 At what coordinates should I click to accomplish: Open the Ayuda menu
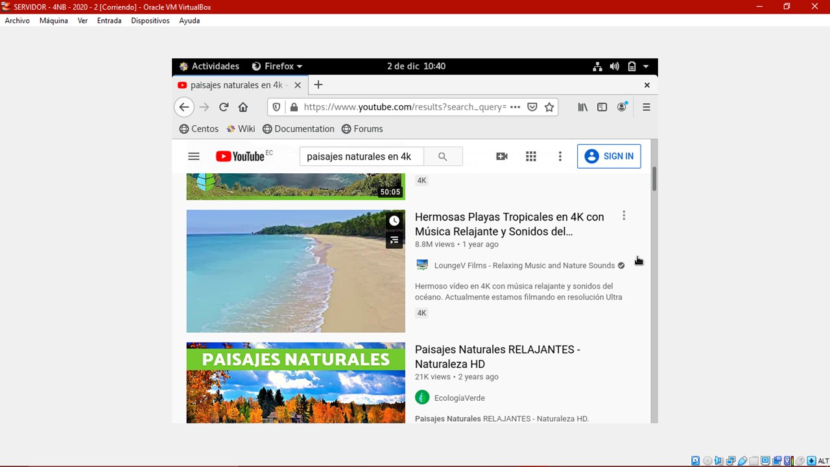(189, 21)
